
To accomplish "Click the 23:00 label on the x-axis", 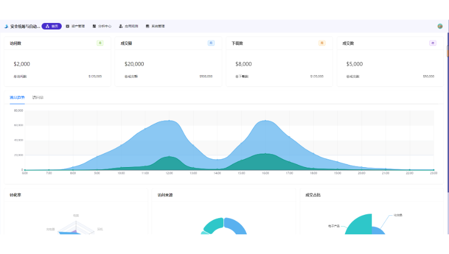I will (x=433, y=173).
